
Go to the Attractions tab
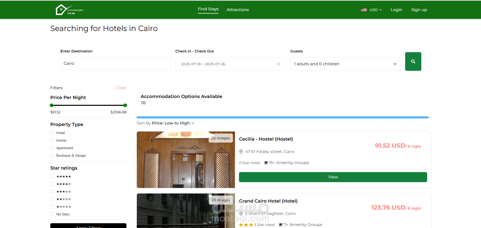pyautogui.click(x=238, y=10)
